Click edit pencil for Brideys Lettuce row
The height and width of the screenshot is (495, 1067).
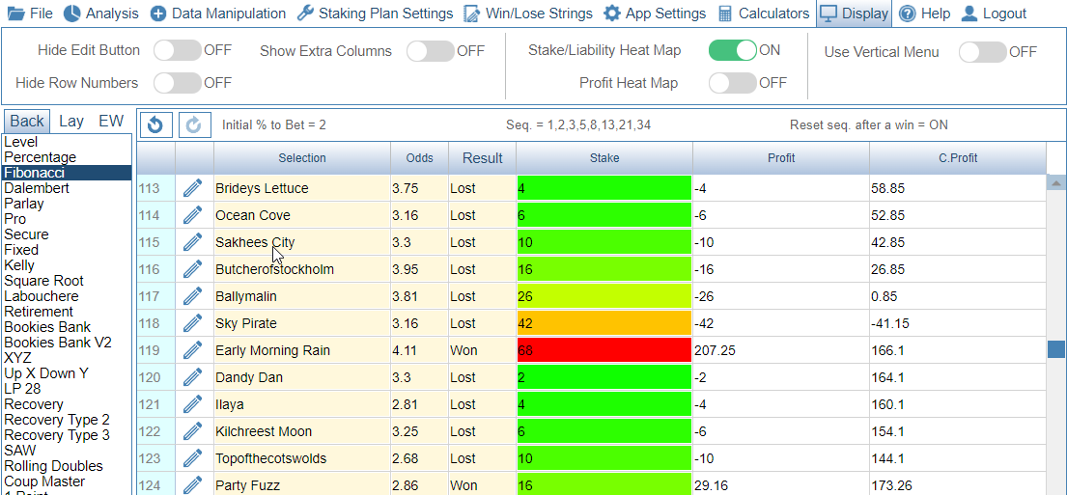click(x=193, y=188)
